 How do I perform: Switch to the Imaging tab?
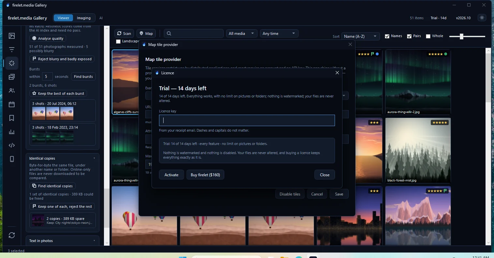pyautogui.click(x=84, y=18)
